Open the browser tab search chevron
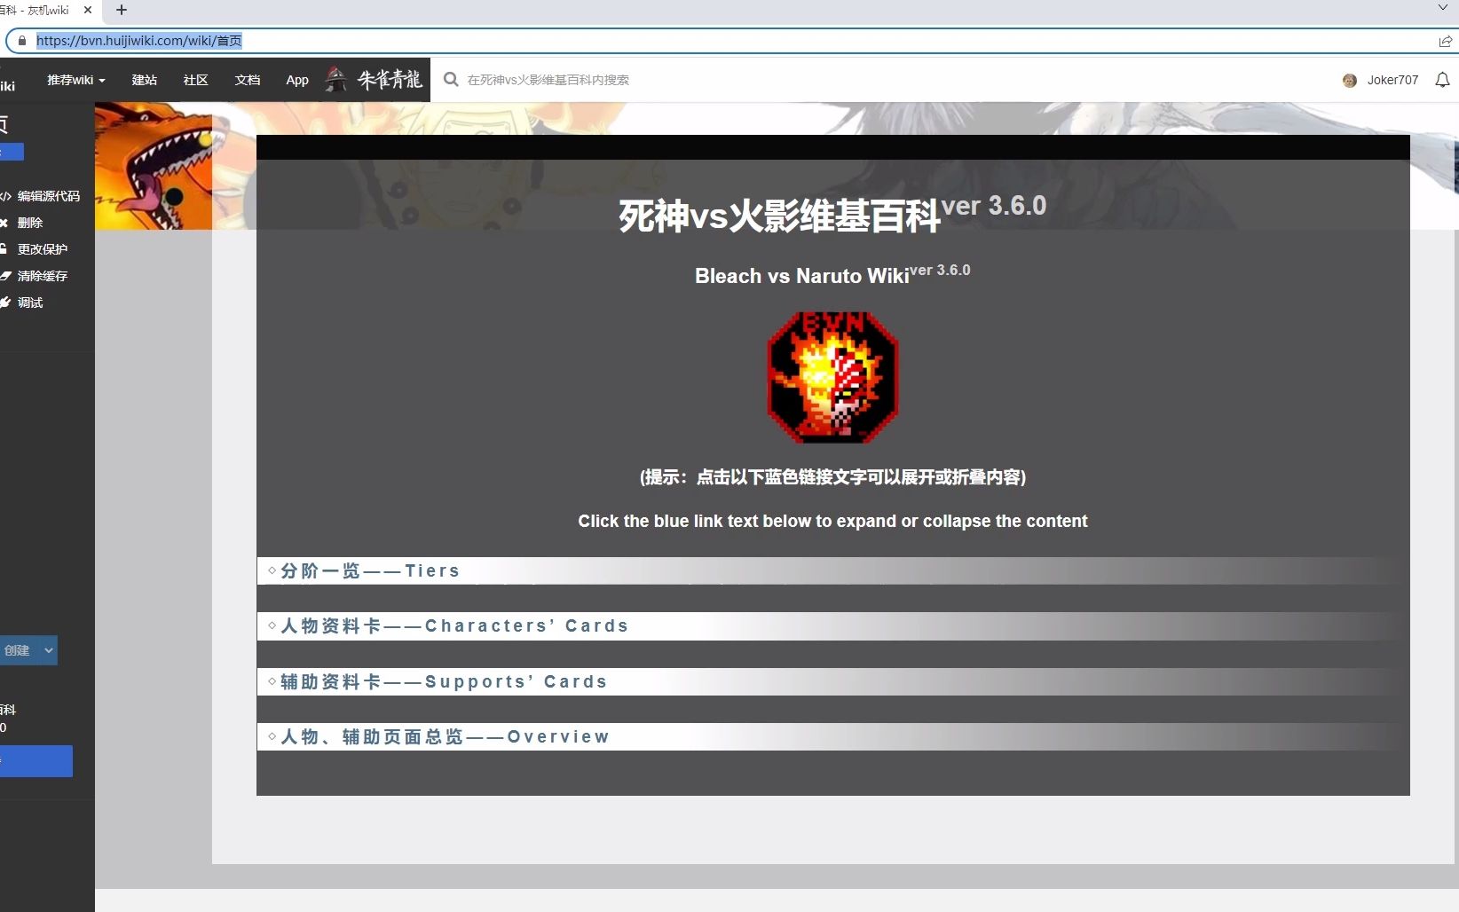The image size is (1459, 912). coord(1442,7)
